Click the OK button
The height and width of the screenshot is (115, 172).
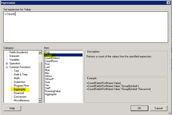pos(139,108)
